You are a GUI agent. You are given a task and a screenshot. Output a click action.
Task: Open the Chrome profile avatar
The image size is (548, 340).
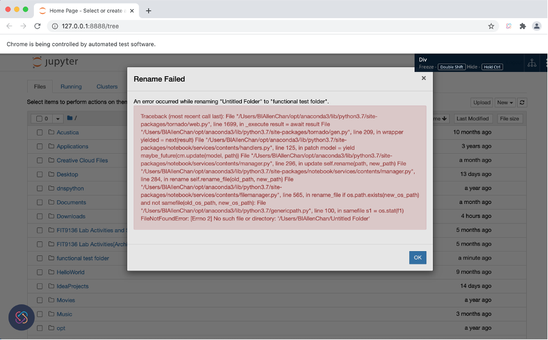536,26
